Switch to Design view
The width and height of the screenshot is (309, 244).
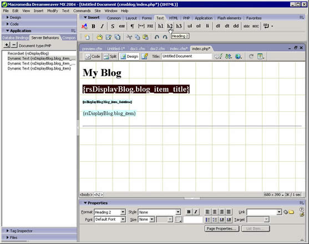129,57
